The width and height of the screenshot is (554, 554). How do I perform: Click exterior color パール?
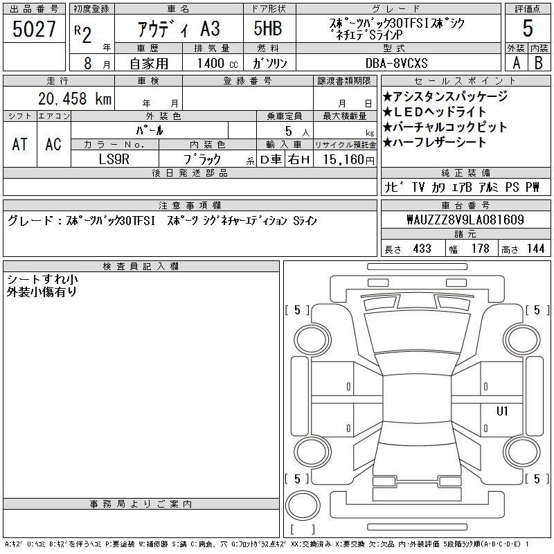pyautogui.click(x=150, y=130)
